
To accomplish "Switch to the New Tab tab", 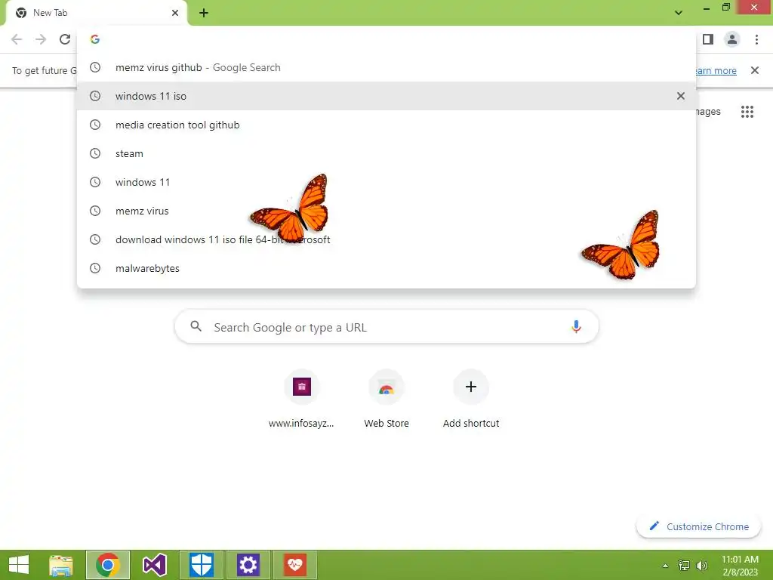I will (x=97, y=13).
